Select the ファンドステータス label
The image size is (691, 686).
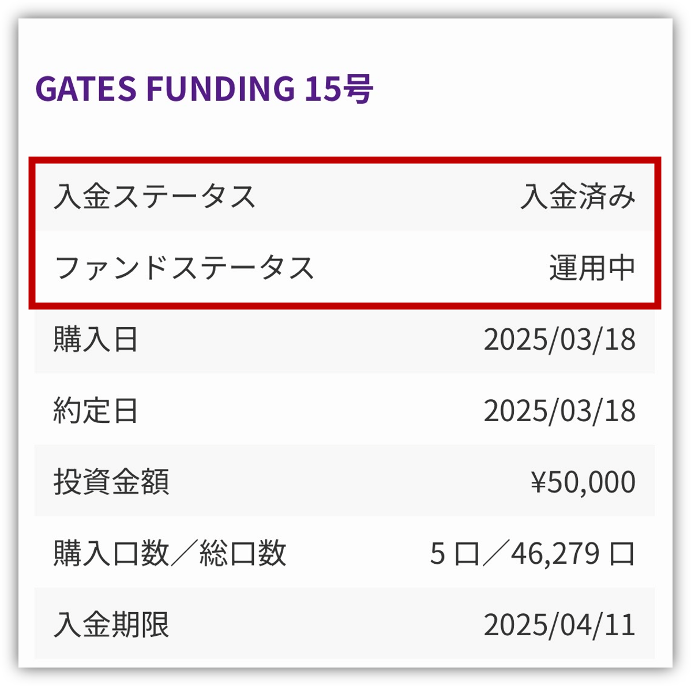(184, 268)
